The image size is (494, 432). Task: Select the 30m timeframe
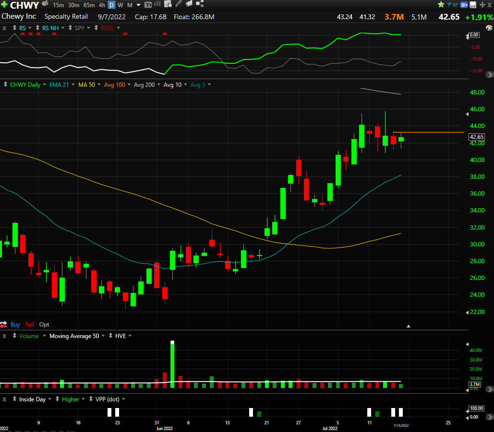[74, 5]
